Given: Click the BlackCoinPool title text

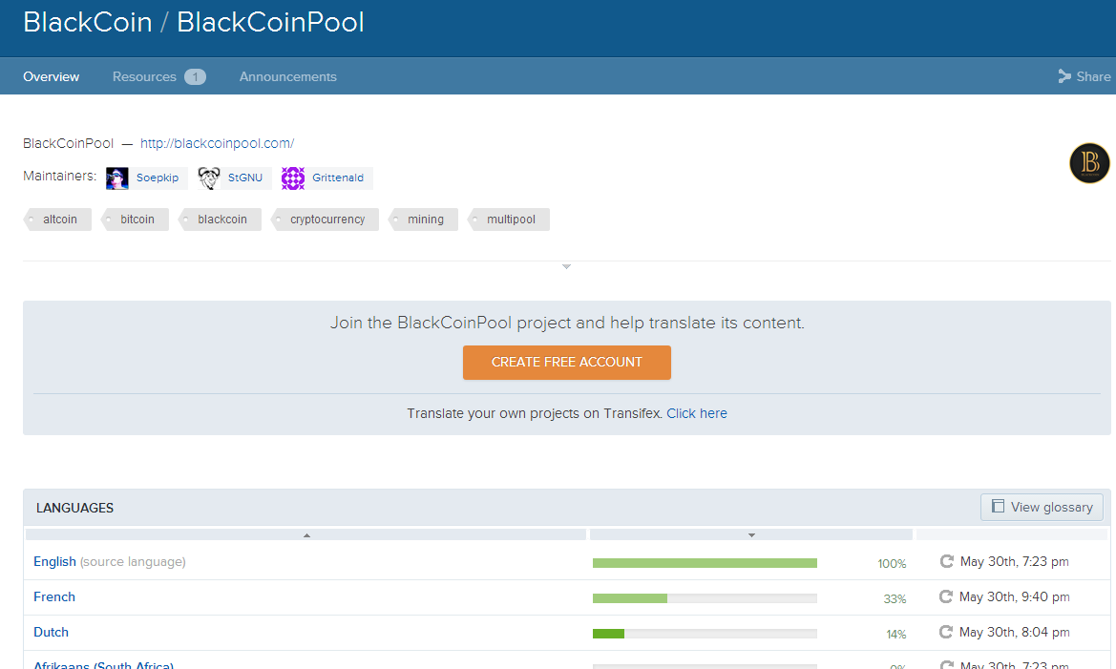Looking at the screenshot, I should (x=270, y=22).
